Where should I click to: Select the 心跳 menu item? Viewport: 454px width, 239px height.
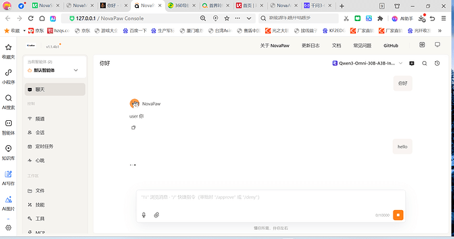(x=55, y=160)
